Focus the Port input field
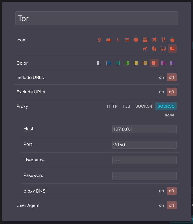193x224 pixels. coord(144,145)
